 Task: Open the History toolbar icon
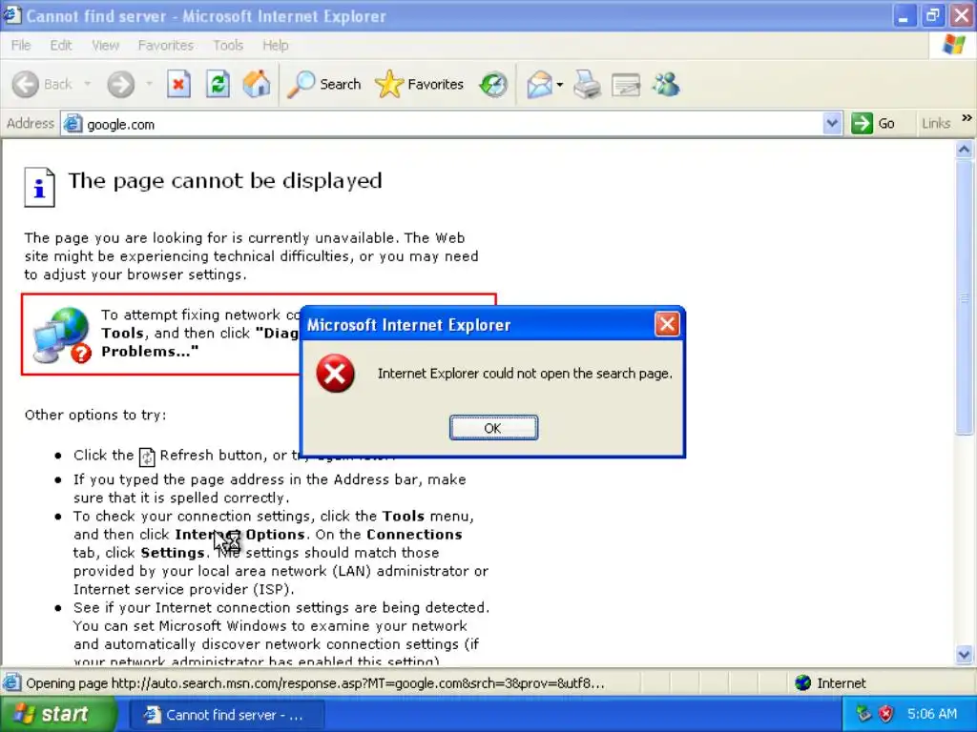tap(493, 84)
